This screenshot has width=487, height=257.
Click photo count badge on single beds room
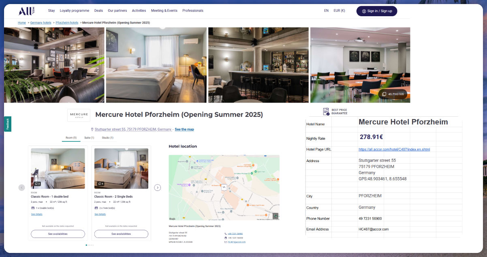point(100,184)
